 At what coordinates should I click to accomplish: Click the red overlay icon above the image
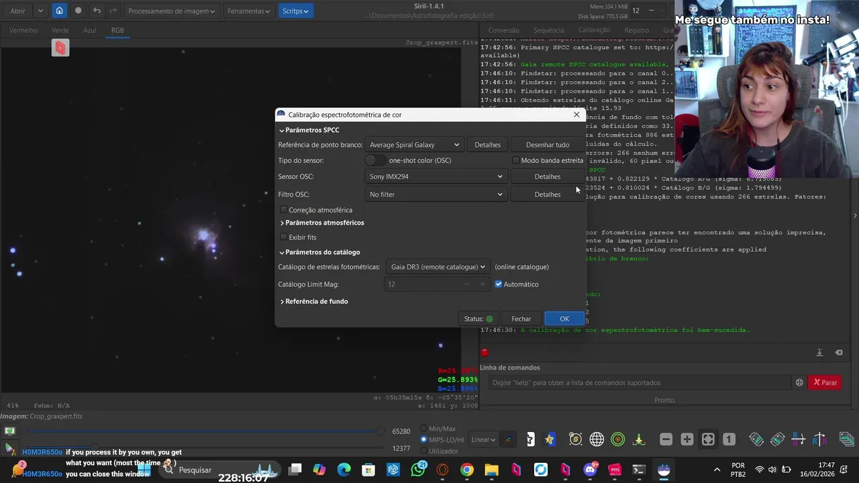(60, 48)
